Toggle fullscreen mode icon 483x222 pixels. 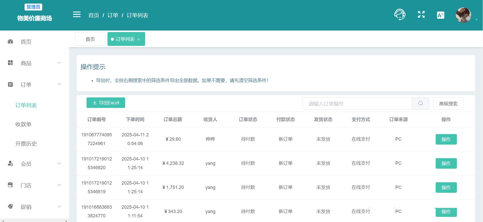pos(421,15)
